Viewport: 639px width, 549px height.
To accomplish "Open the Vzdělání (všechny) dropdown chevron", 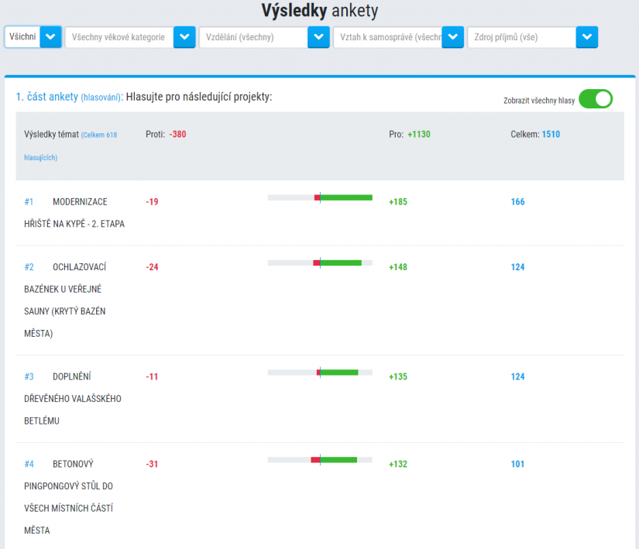I will pyautogui.click(x=318, y=37).
